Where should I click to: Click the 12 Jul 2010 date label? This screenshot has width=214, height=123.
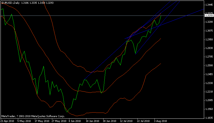pyautogui.click(x=126, y=121)
